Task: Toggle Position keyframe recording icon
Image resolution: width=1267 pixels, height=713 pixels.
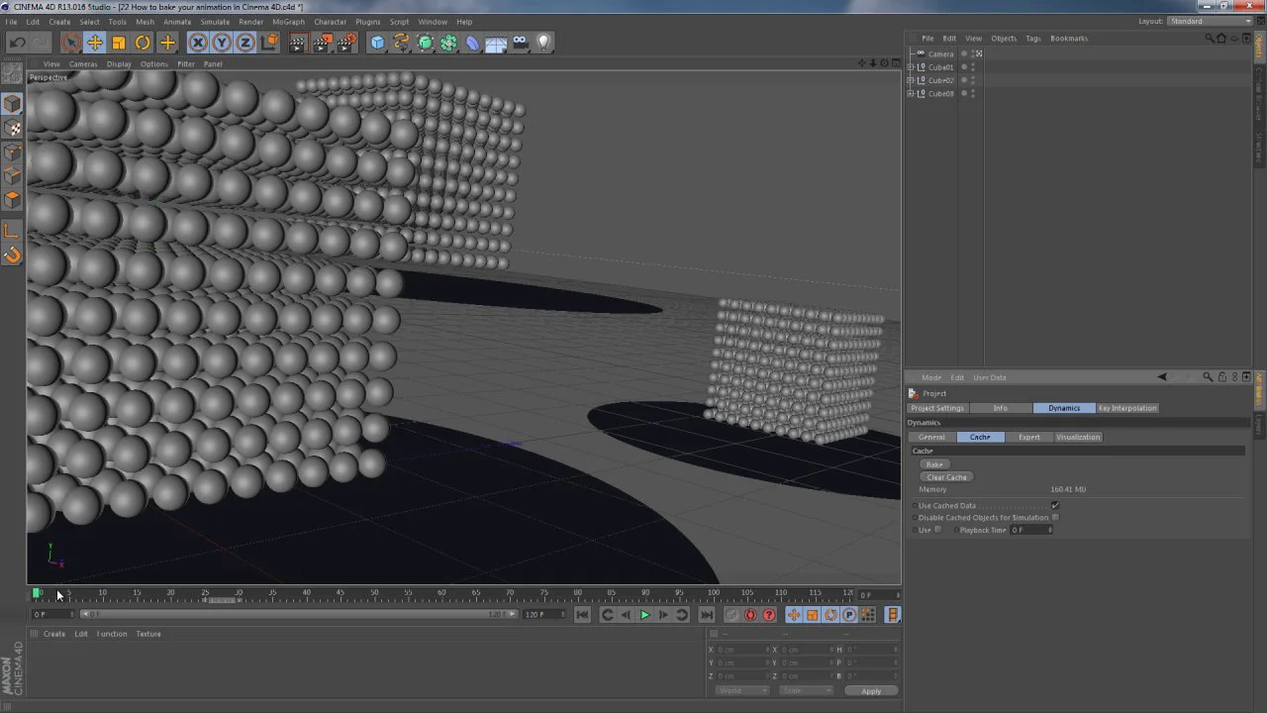Action: (x=793, y=615)
